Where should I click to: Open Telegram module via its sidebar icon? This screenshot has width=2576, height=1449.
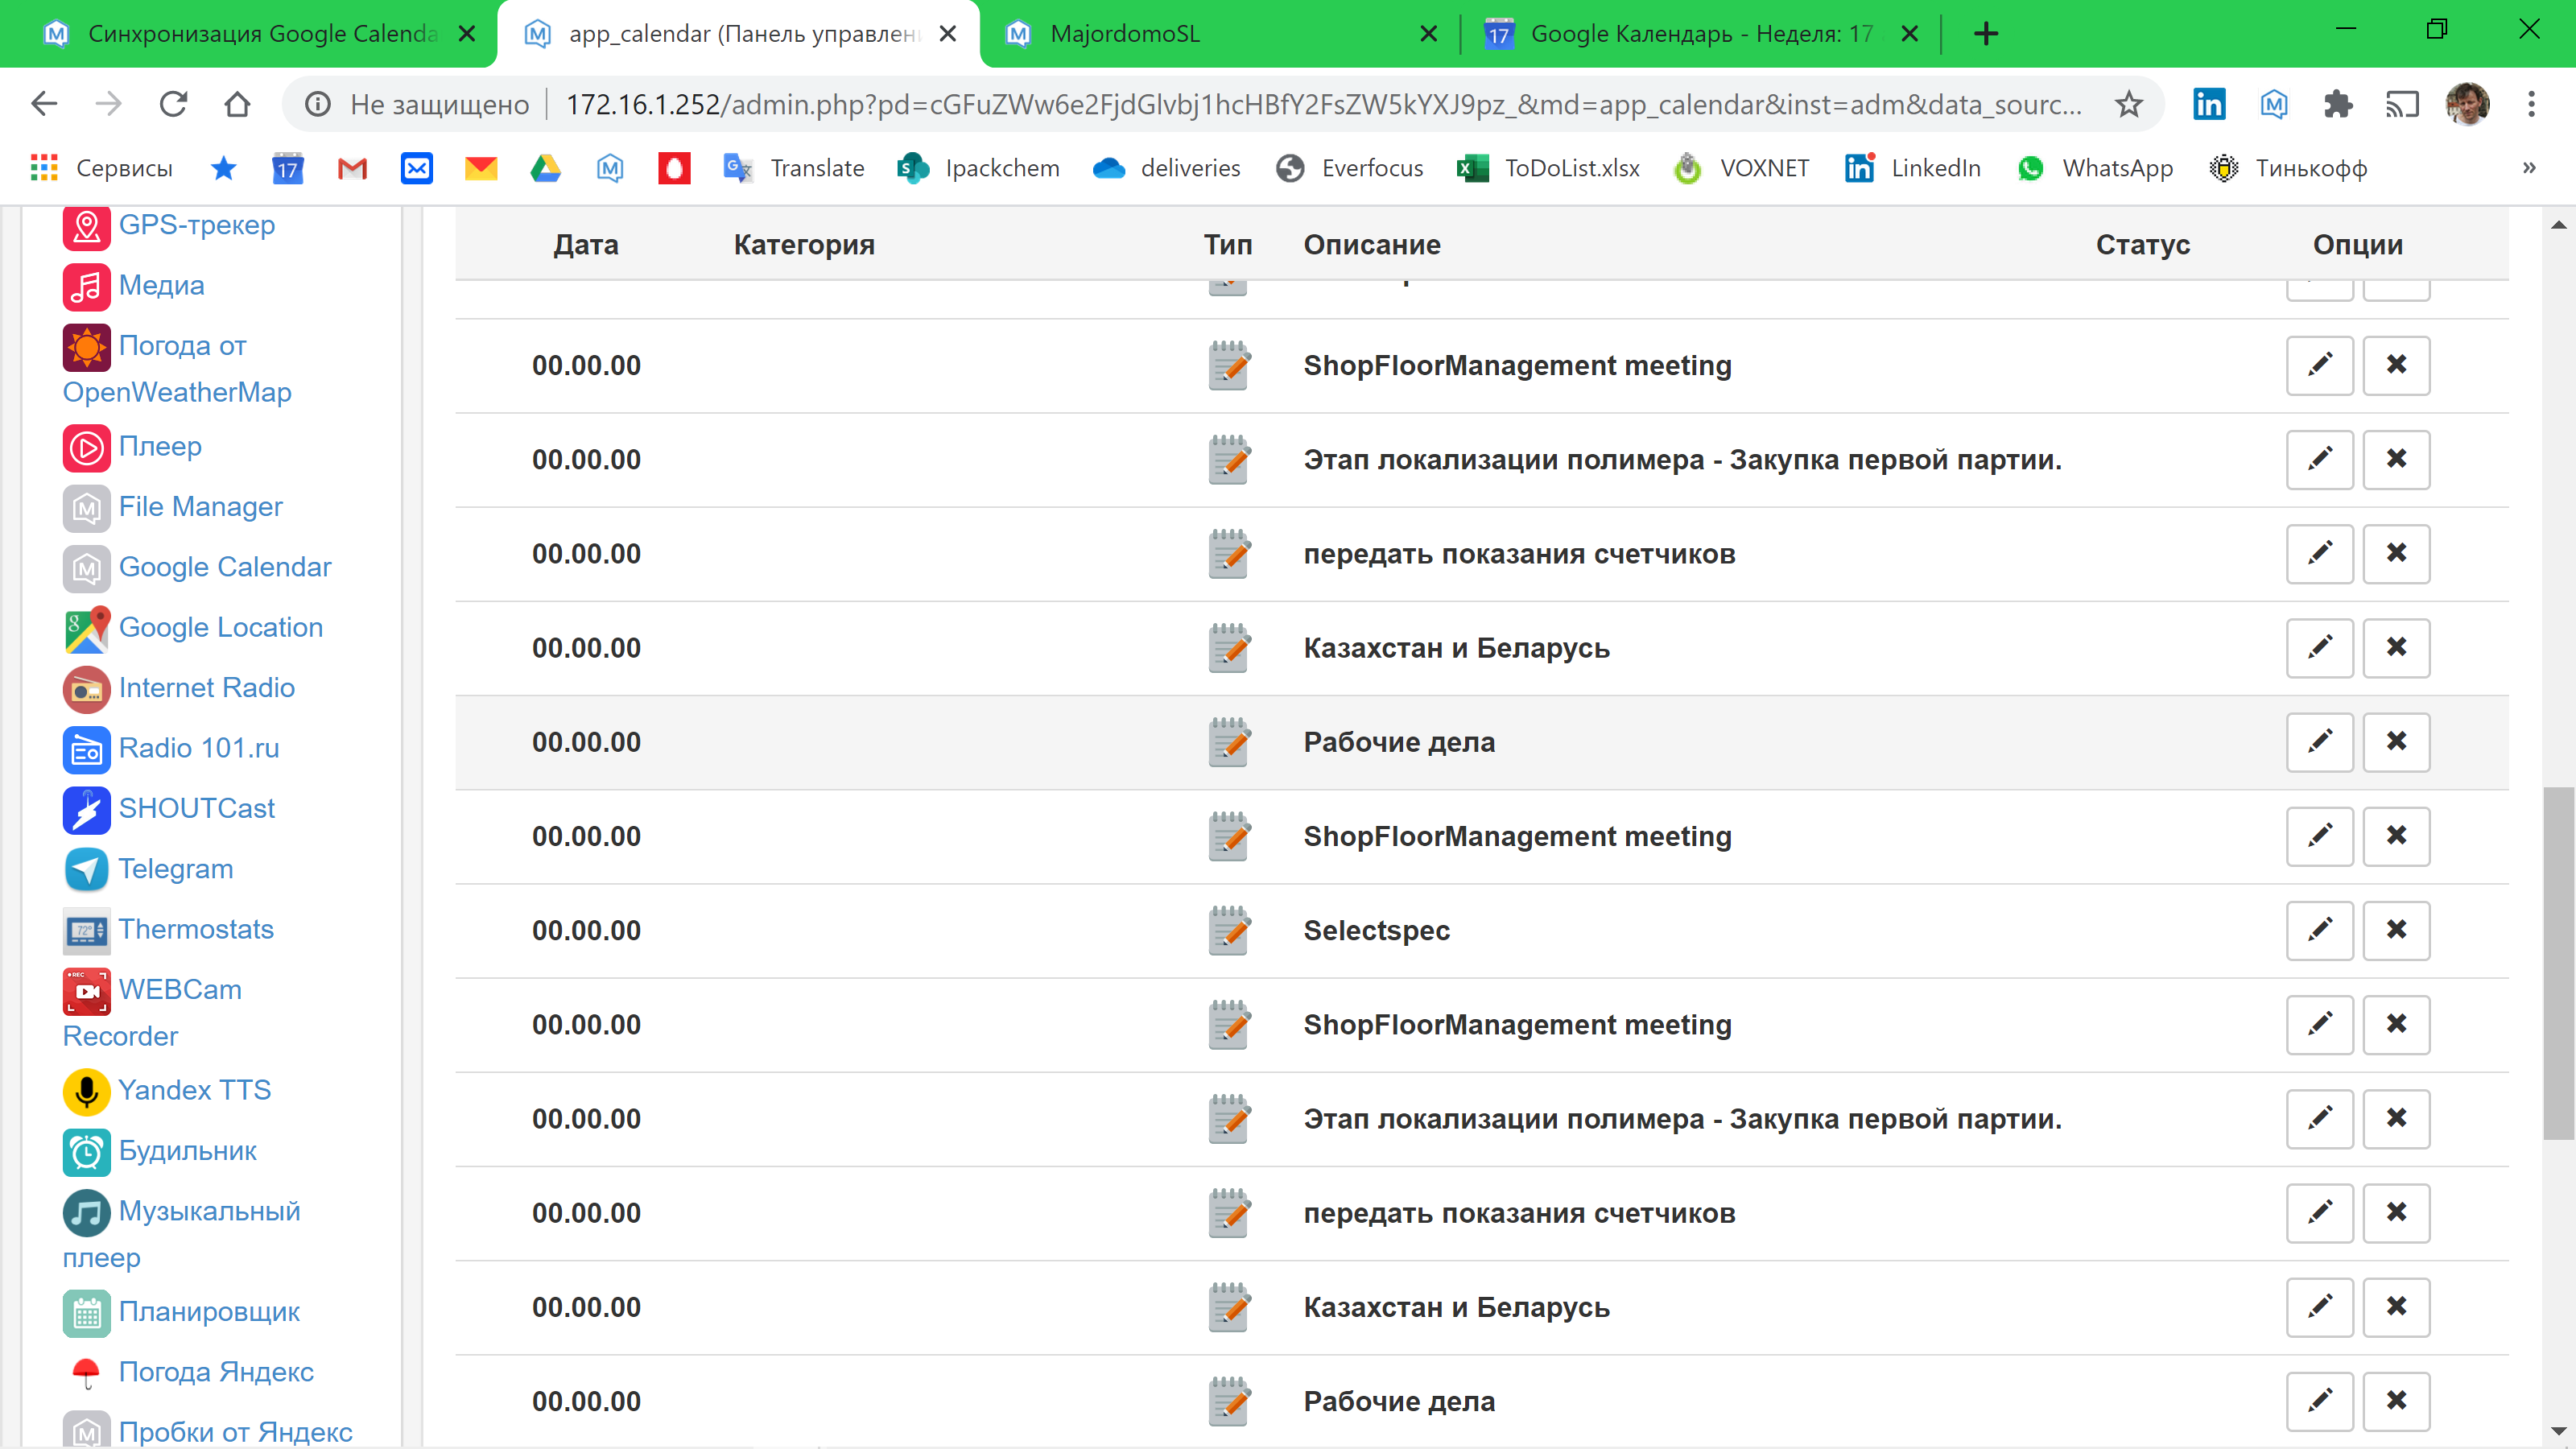click(x=86, y=869)
